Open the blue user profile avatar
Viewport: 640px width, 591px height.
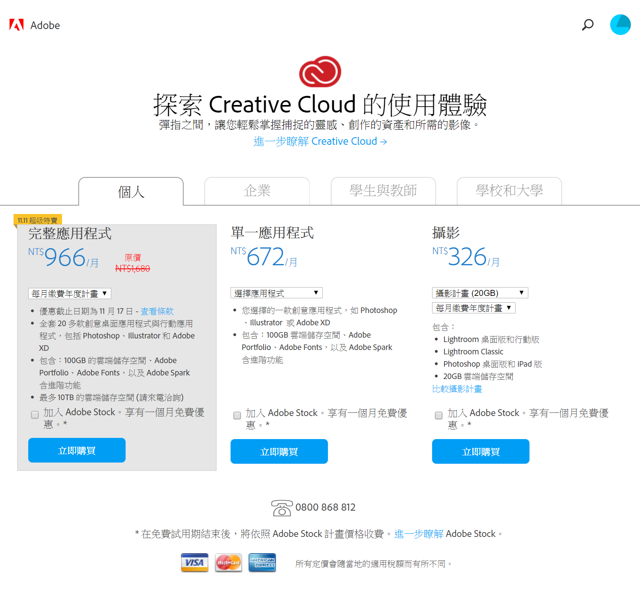click(x=620, y=25)
